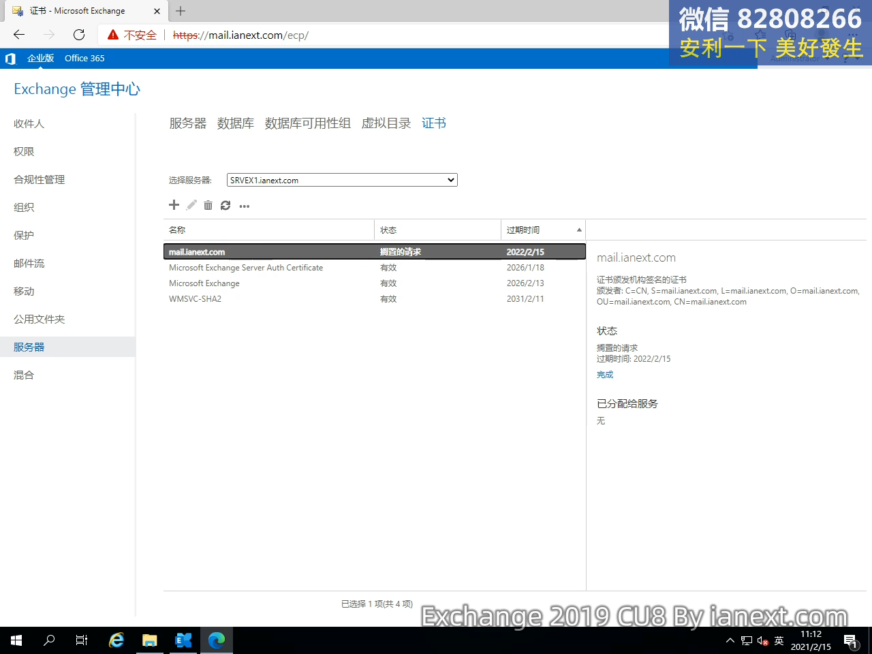Screen dimensions: 872x654
Task: Open Protection in left navigation
Action: point(24,235)
